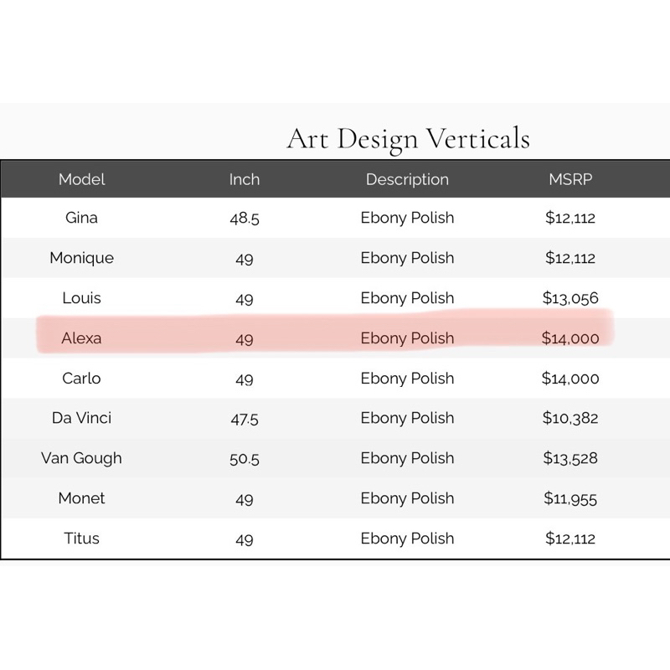This screenshot has width=670, height=670.
Task: Click the Model column header
Action: click(82, 179)
